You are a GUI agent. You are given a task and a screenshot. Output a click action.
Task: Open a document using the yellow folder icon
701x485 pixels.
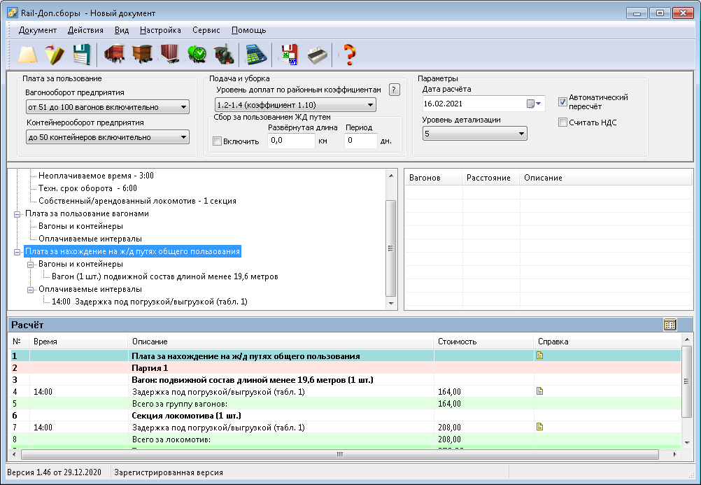(x=55, y=55)
